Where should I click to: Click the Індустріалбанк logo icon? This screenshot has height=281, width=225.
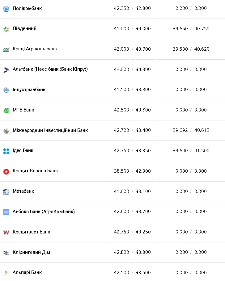point(6,90)
